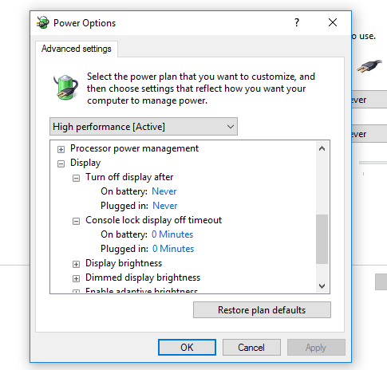Screen dimensions: 387x370
Task: Expand Processor power management node
Action: (x=61, y=149)
